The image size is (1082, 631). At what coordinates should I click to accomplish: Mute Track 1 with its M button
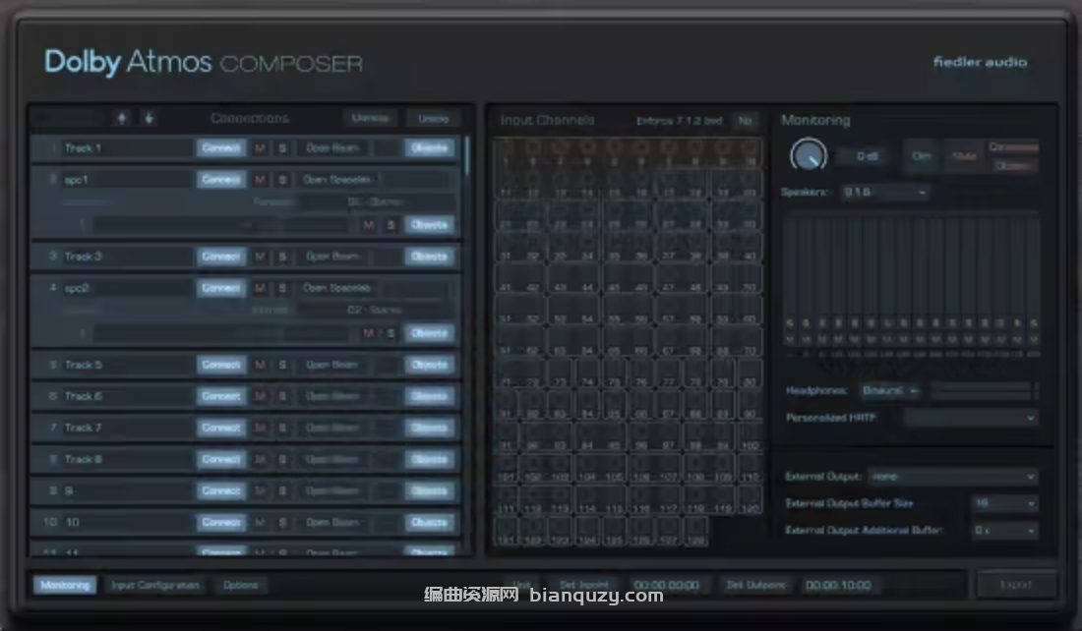260,148
